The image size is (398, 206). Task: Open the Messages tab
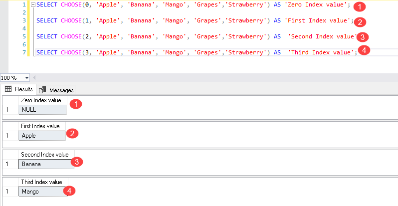(56, 90)
